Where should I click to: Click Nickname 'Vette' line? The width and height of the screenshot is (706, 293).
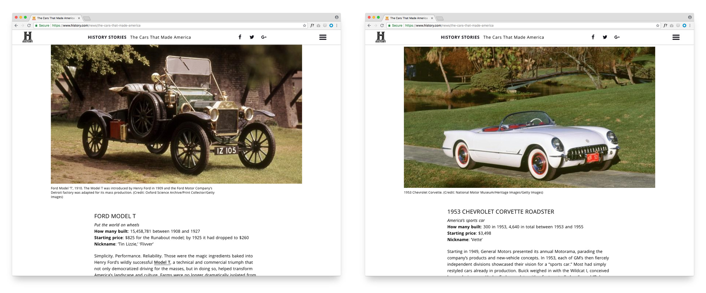(465, 240)
